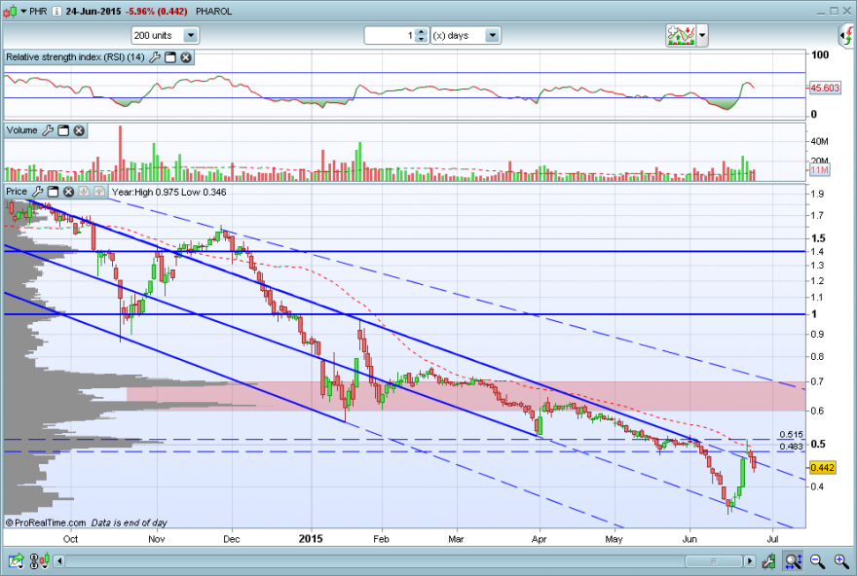Show instrument info via the i button
The width and height of the screenshot is (857, 576).
[56, 11]
